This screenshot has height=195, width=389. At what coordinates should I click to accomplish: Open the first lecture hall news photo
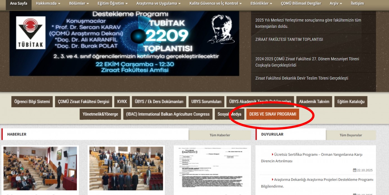[40, 168]
